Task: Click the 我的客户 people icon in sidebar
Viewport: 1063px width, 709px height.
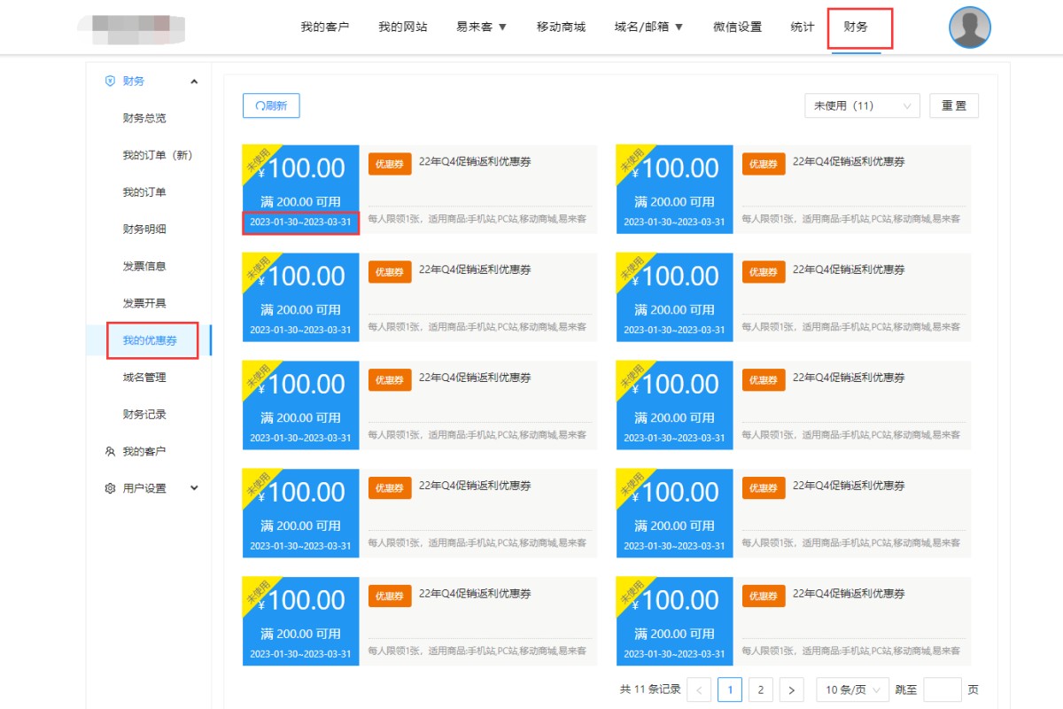Action: 110,451
